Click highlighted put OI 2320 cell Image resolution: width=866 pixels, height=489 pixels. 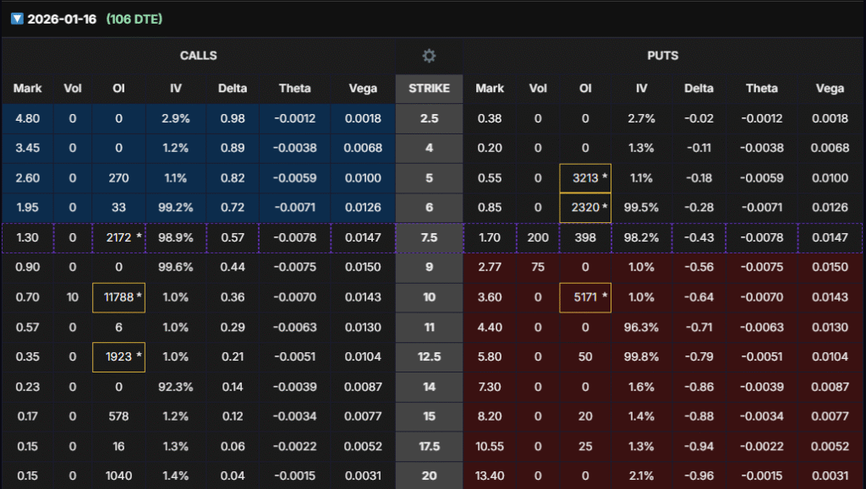click(x=585, y=208)
